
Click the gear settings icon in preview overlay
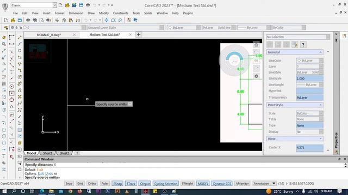coord(256,76)
